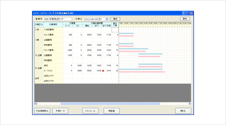Screen dimensions: 226x125
Task: Select the 23:00 timeline header
Action: click(x=189, y=23)
